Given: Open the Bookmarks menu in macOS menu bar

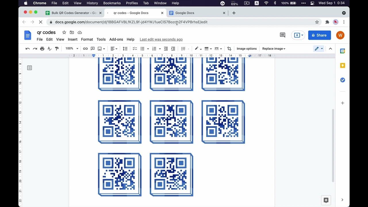Looking at the screenshot, I should (112, 3).
